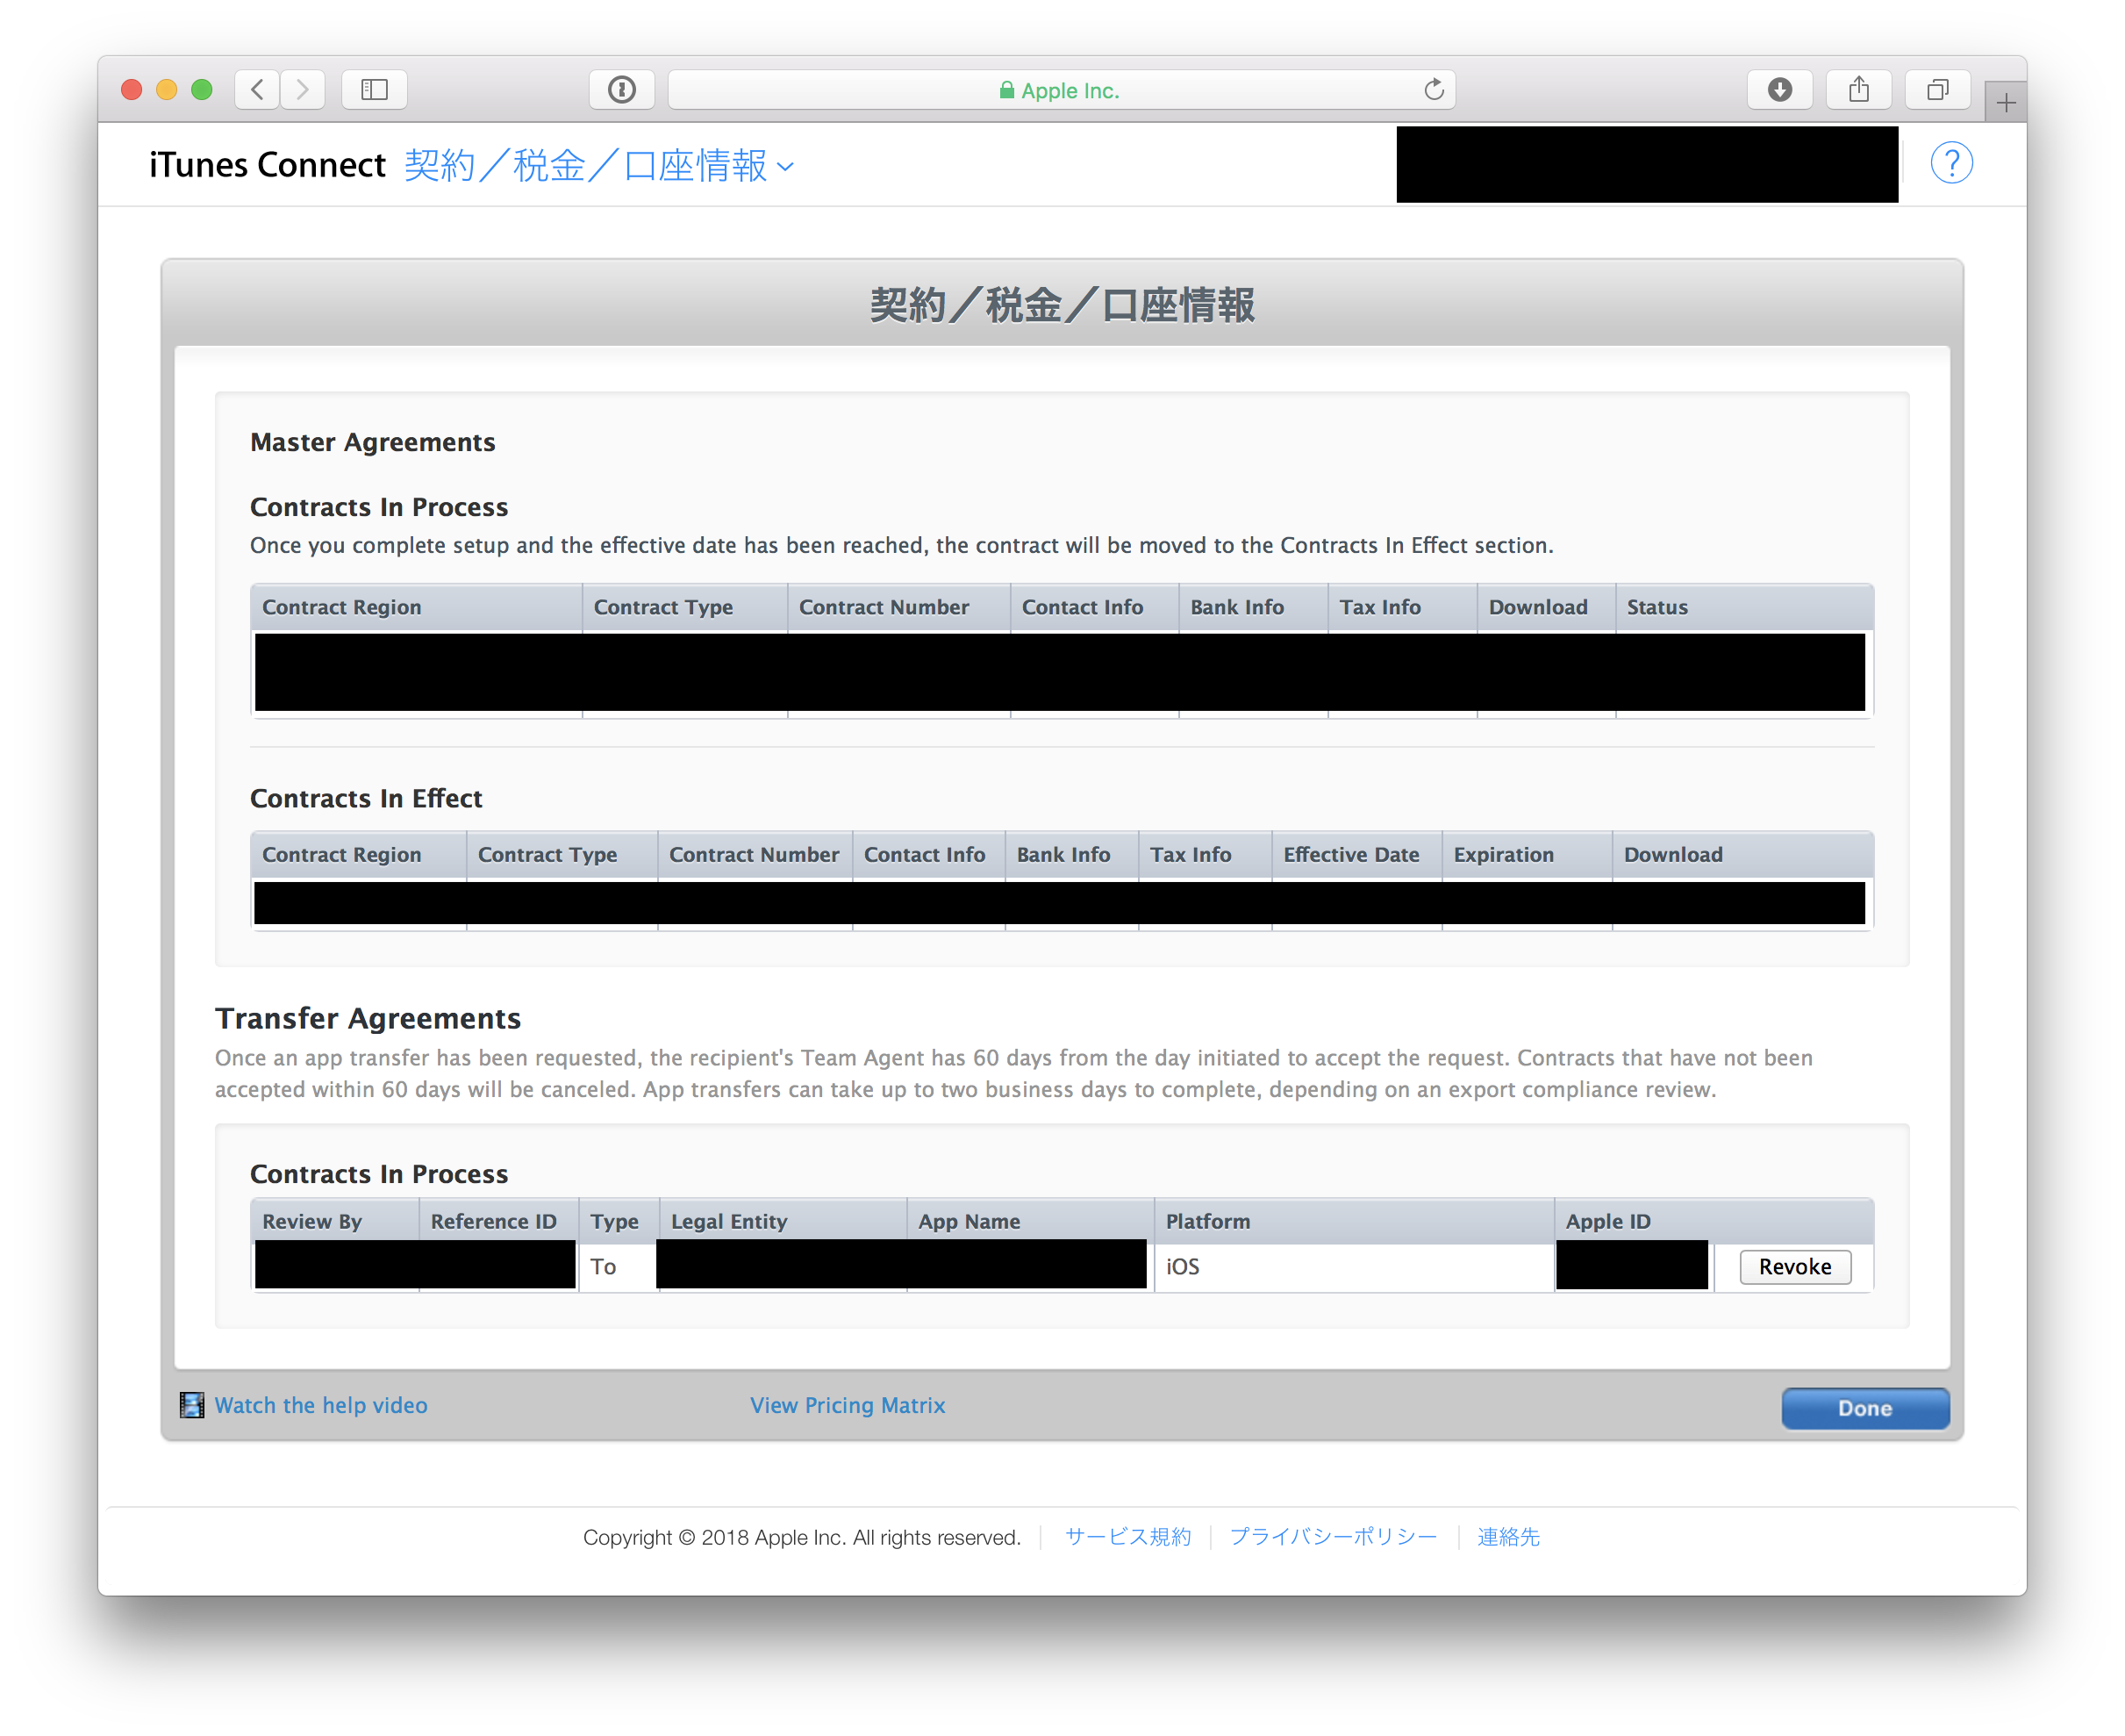The height and width of the screenshot is (1736, 2125).
Task: Open the プライバシーポリシー footer link
Action: [x=1333, y=1537]
